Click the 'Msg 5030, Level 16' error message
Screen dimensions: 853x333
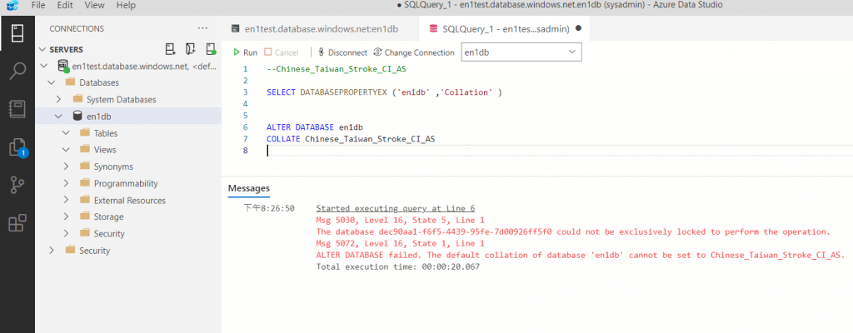(400, 221)
